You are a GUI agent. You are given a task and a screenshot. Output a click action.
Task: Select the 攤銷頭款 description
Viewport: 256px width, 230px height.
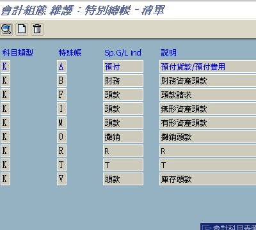click(x=208, y=137)
